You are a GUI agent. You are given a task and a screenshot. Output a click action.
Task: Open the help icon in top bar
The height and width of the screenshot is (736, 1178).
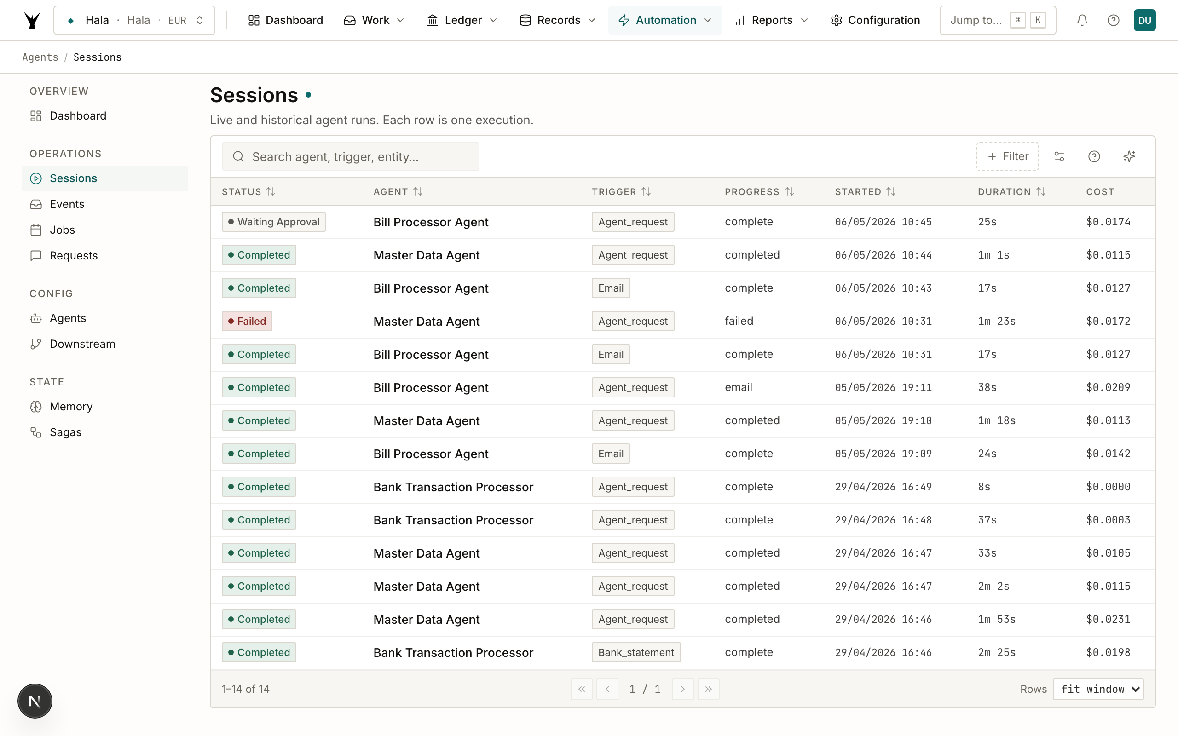[1113, 20]
